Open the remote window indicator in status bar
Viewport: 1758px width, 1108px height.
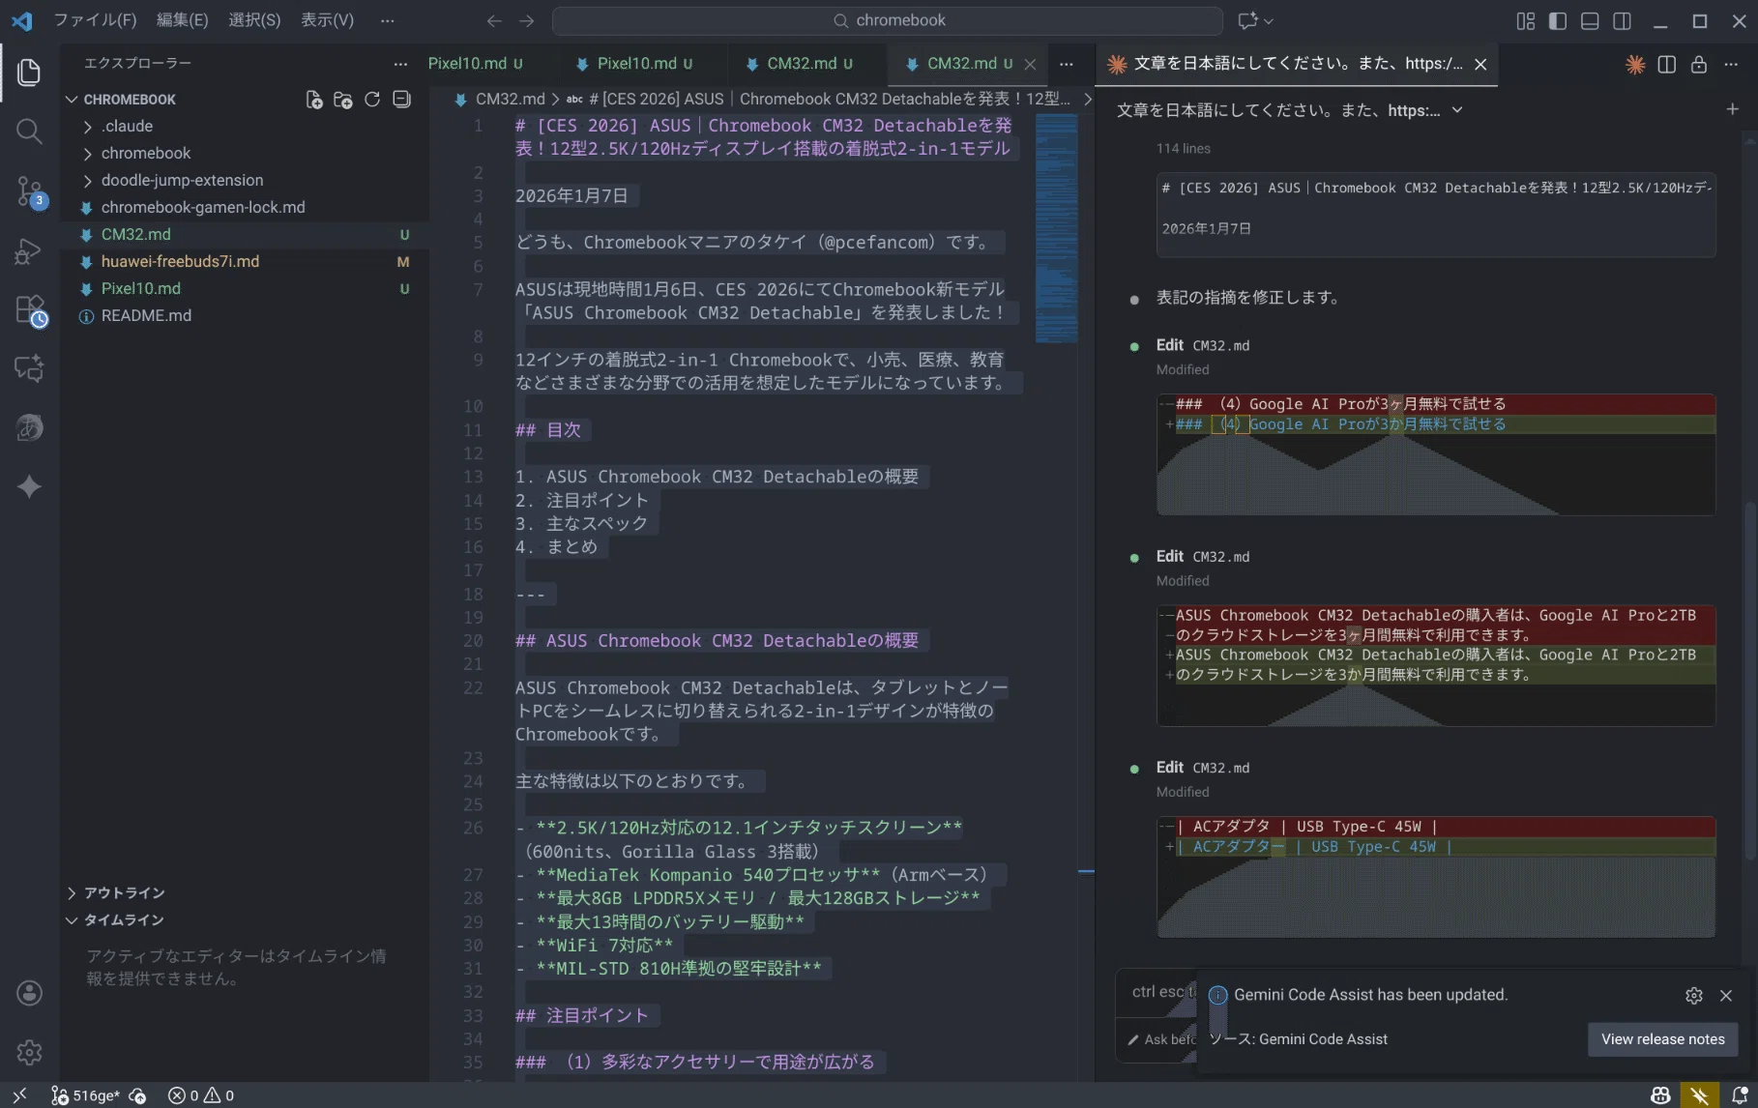click(x=19, y=1095)
